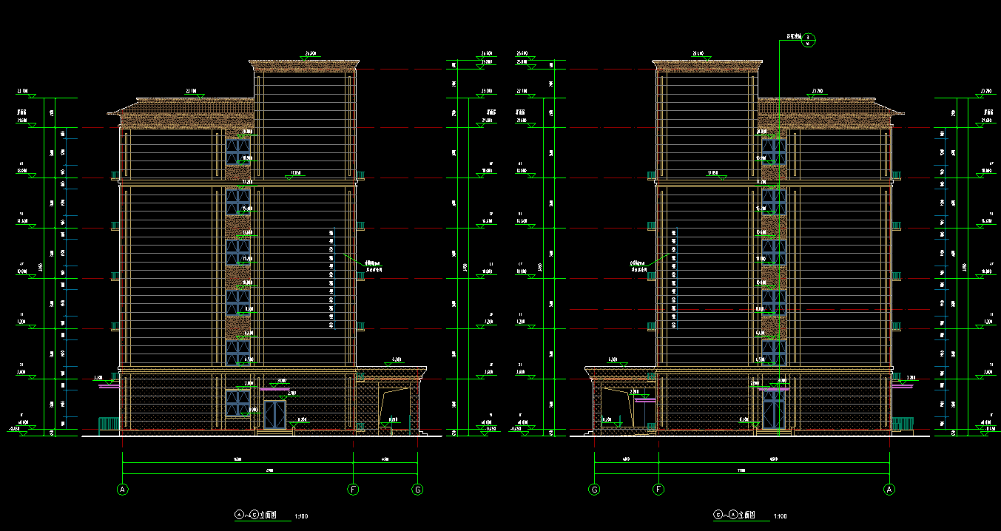Pick the ground-floor window beside left elevation door

coord(238,403)
